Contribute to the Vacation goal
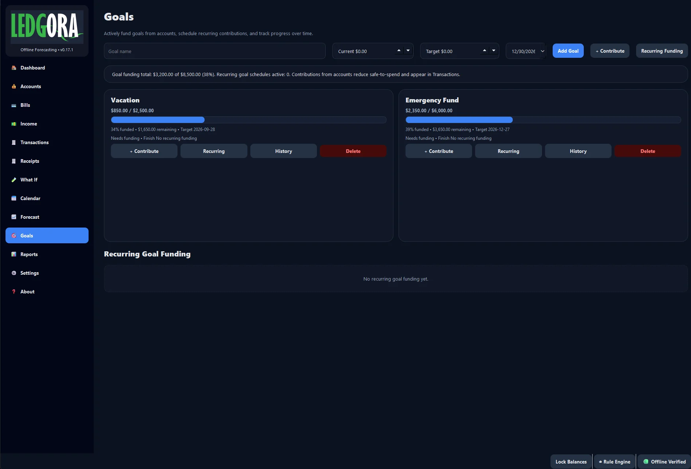 [144, 151]
